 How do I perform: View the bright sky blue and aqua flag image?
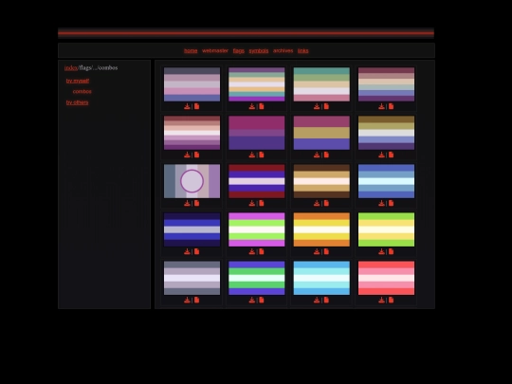coord(321,278)
